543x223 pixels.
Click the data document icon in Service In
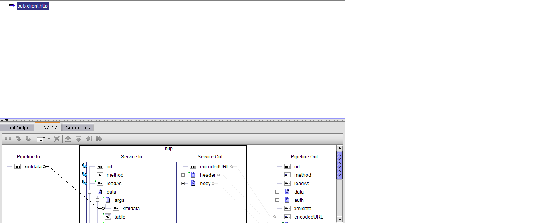coord(100,192)
